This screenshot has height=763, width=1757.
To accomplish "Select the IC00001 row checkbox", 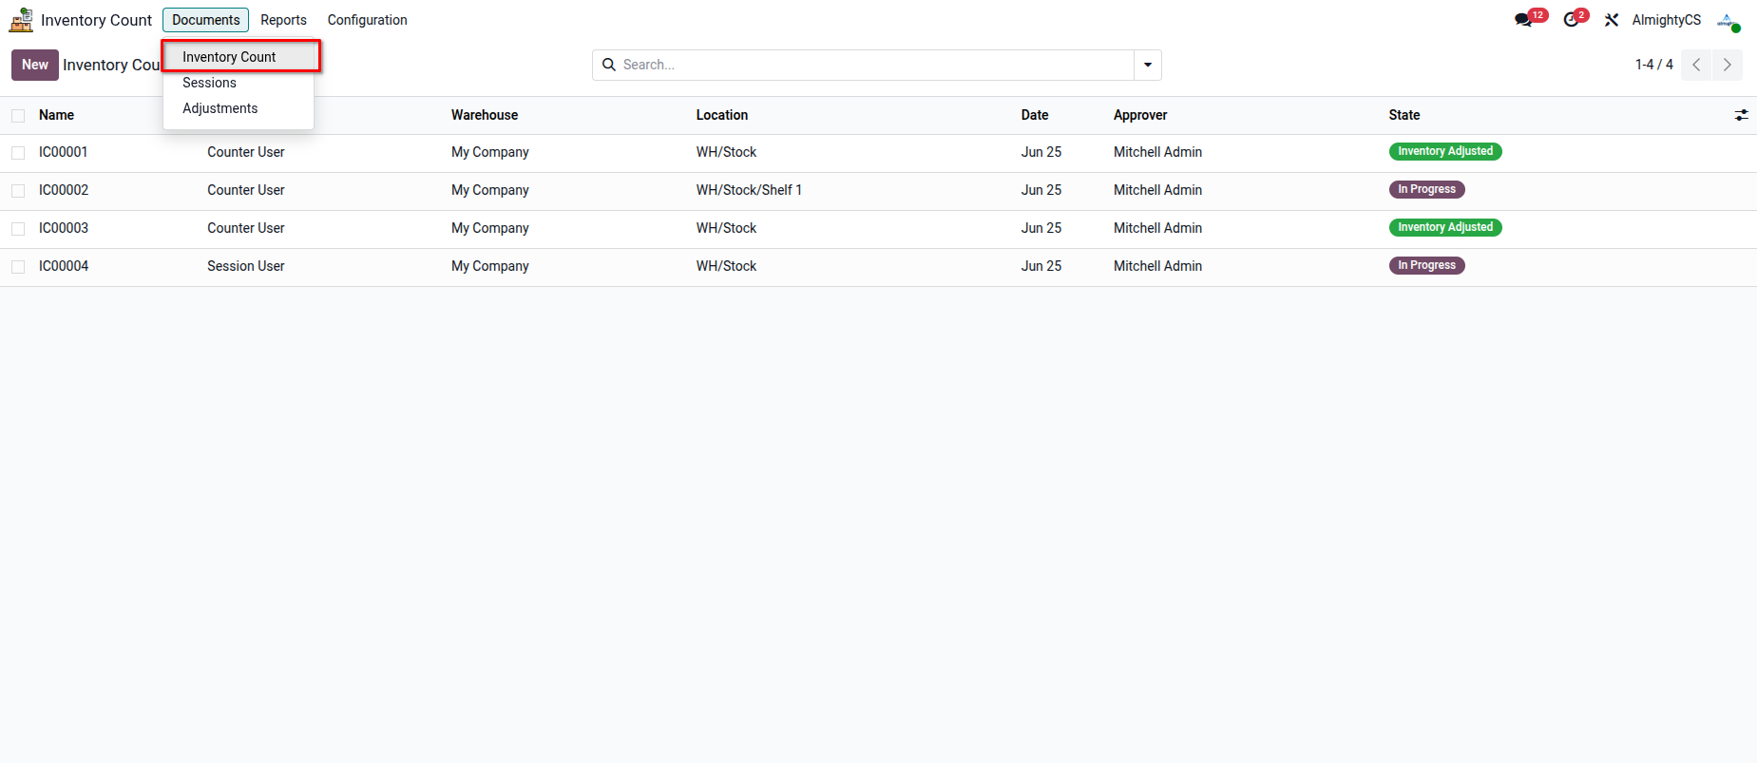I will pyautogui.click(x=18, y=153).
